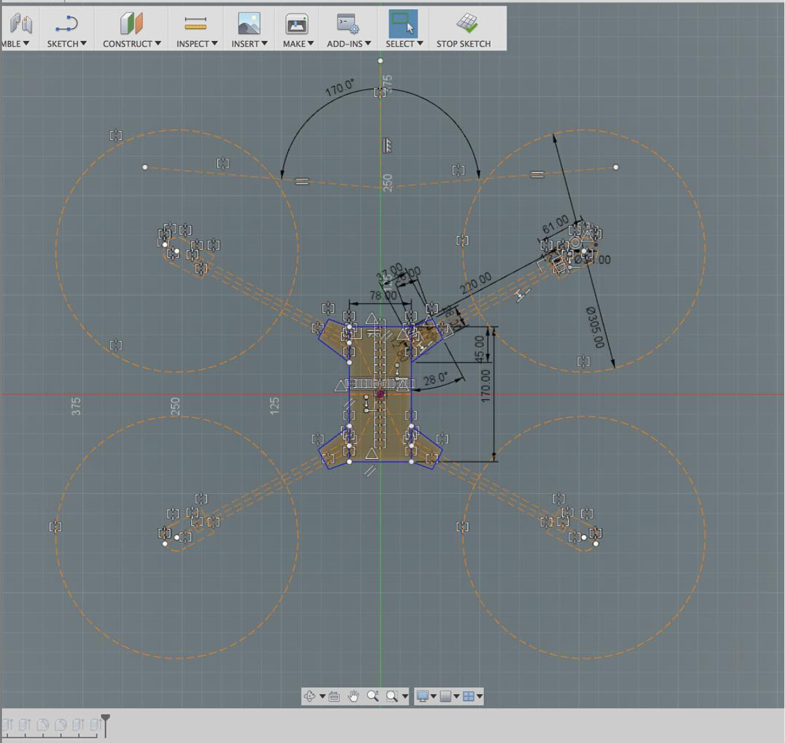This screenshot has width=785, height=743.
Task: Activate the Pan hand tool
Action: (353, 696)
